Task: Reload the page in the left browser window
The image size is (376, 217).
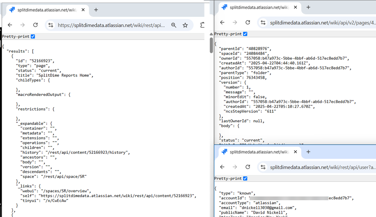Action: pos(35,25)
